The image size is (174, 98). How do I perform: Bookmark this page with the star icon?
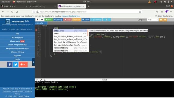pyautogui.click(x=140, y=12)
